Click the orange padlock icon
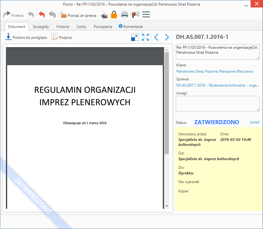Viewport: 263px width, 229px height. (x=114, y=15)
